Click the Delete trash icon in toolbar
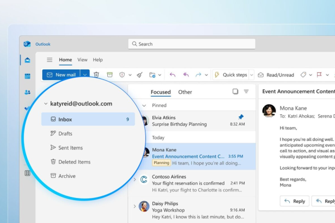This screenshot has width=335, height=223. coord(96,75)
